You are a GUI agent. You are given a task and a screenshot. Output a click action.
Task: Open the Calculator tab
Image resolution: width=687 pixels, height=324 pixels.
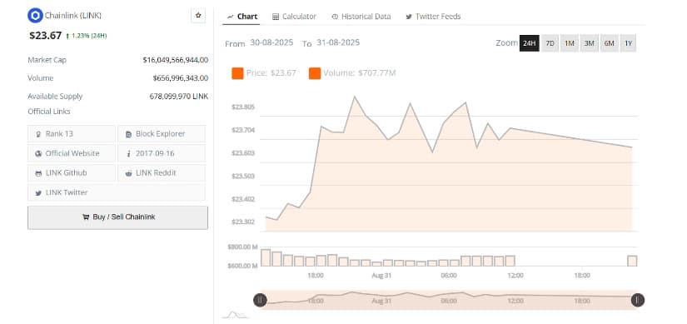pos(294,16)
